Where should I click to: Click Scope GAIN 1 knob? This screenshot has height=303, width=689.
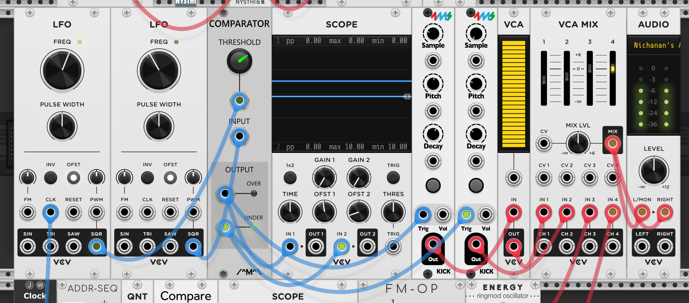tap(324, 178)
